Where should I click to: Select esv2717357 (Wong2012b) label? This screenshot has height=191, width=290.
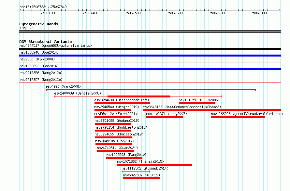(x=41, y=80)
